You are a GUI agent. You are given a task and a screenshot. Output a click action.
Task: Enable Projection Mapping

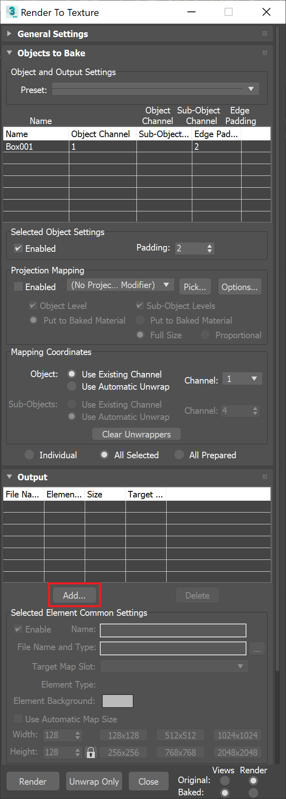point(18,286)
